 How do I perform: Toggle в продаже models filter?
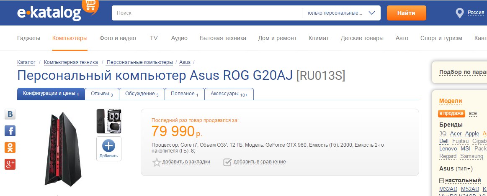tap(452, 113)
